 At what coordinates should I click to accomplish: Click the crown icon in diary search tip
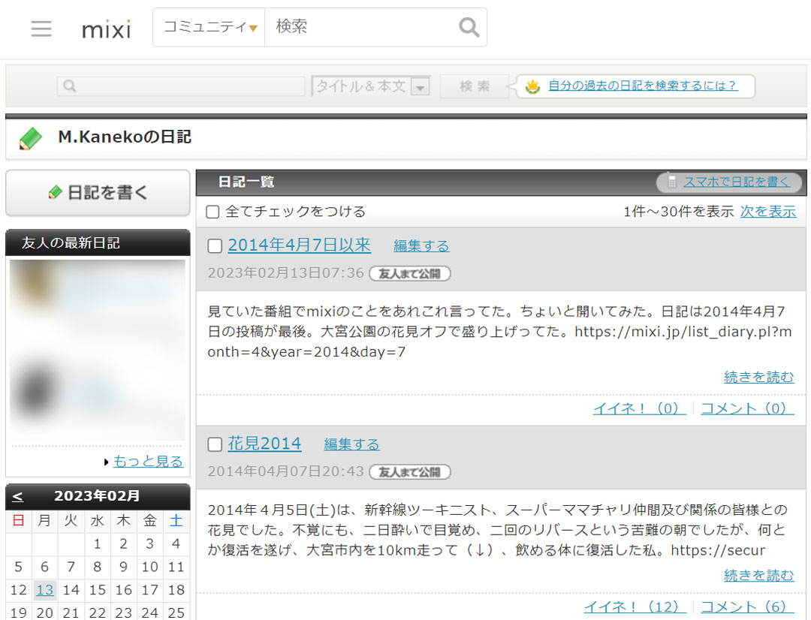click(532, 86)
